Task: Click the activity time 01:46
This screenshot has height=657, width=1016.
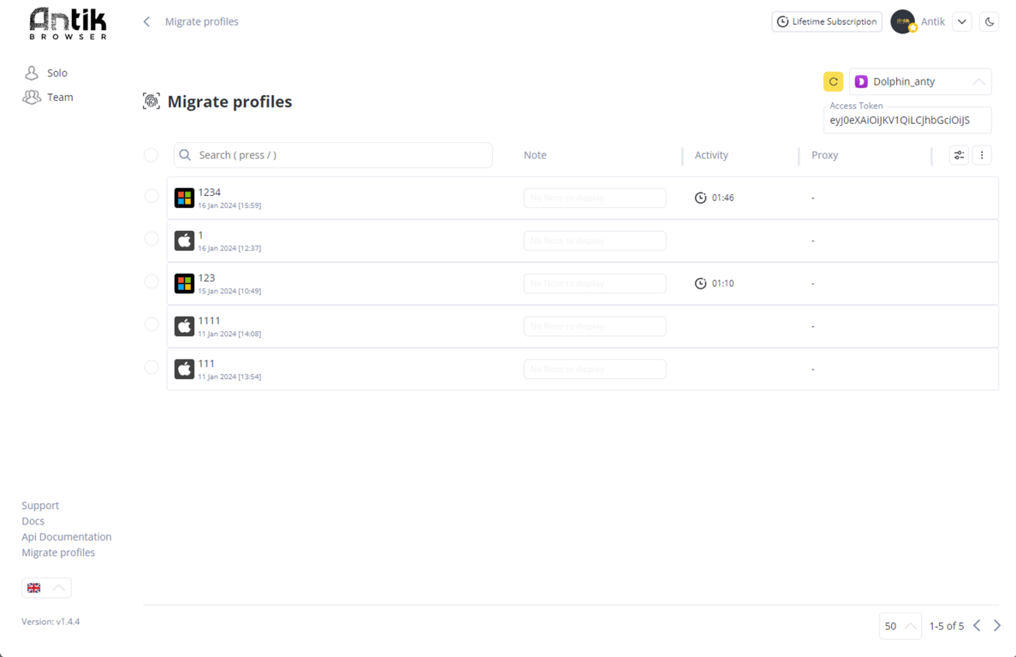Action: (x=723, y=198)
